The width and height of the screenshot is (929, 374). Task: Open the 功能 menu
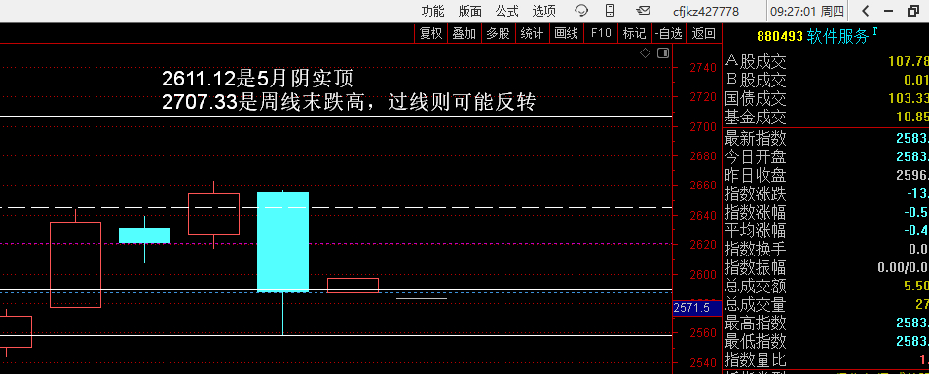point(432,11)
